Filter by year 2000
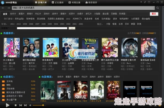164x108 pixels. pos(81,24)
